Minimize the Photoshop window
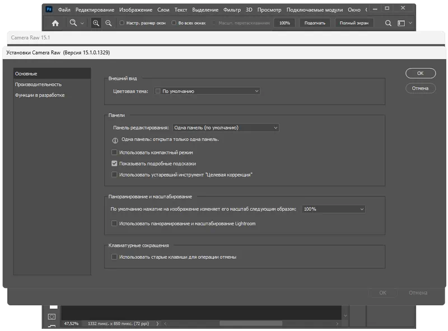This screenshot has height=331, width=448. (375, 9)
